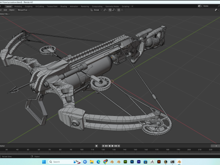
Task: Jump to the next keyframe
Action: [x=115, y=146]
